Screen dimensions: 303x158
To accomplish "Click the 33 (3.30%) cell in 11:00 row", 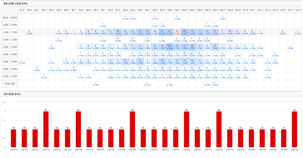I will [177, 32].
